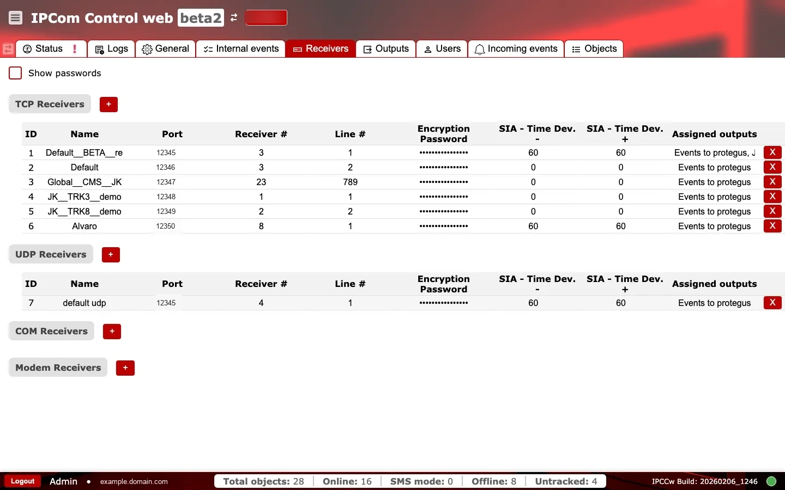Click the red button in the top header
Screen dimensions: 785x490
(266, 17)
